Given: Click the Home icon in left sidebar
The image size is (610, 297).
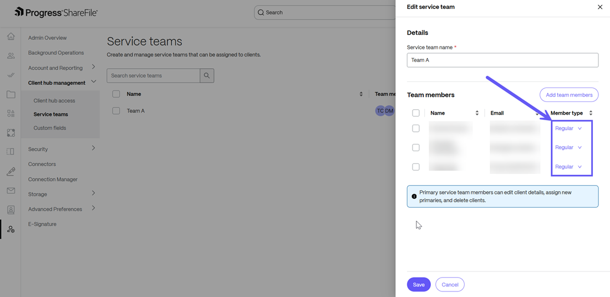Looking at the screenshot, I should (11, 37).
